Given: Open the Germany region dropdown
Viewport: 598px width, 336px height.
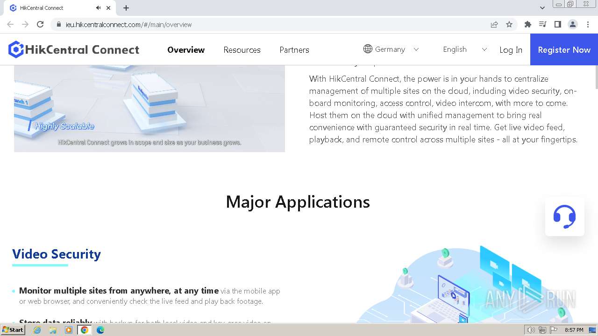Looking at the screenshot, I should [391, 49].
